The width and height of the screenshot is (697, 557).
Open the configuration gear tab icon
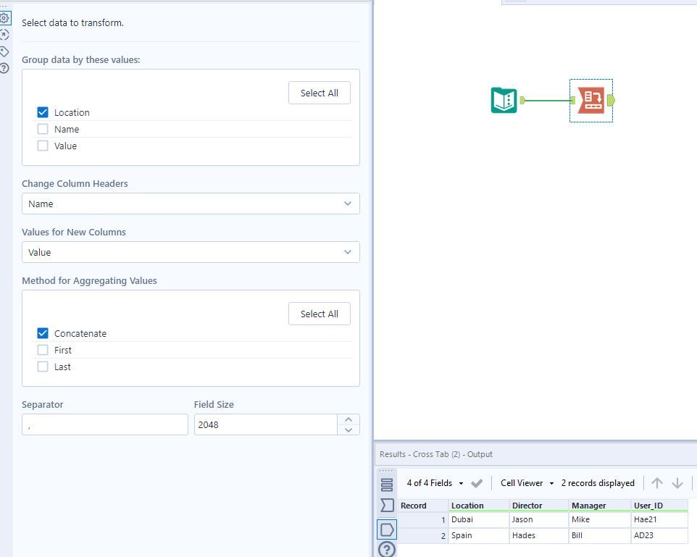click(4, 18)
